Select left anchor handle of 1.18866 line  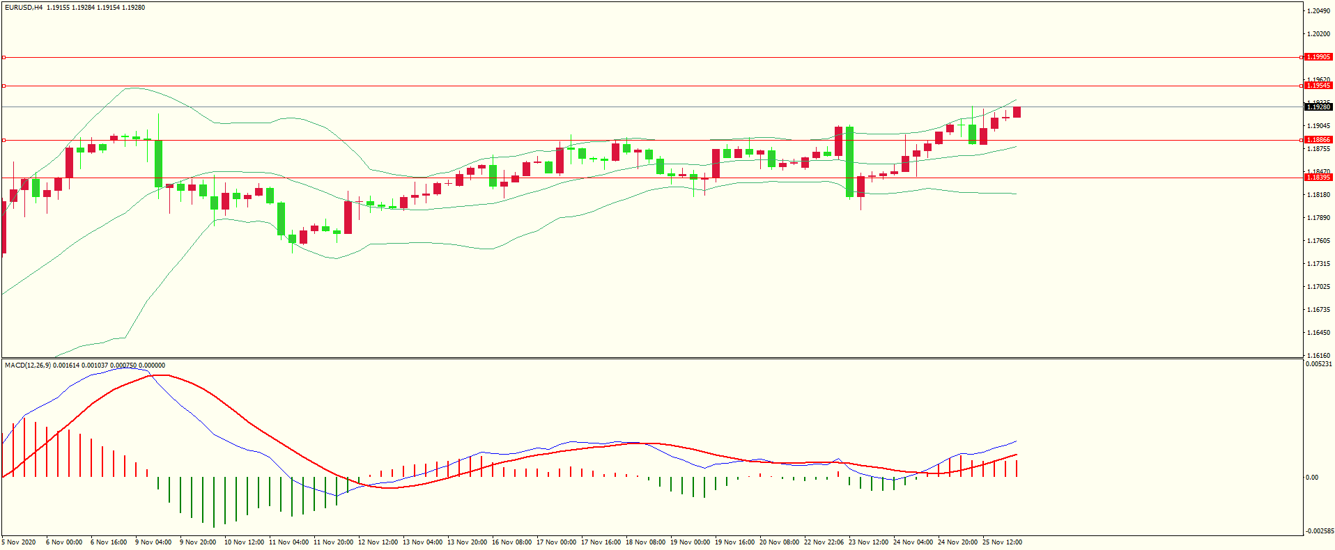[3, 140]
